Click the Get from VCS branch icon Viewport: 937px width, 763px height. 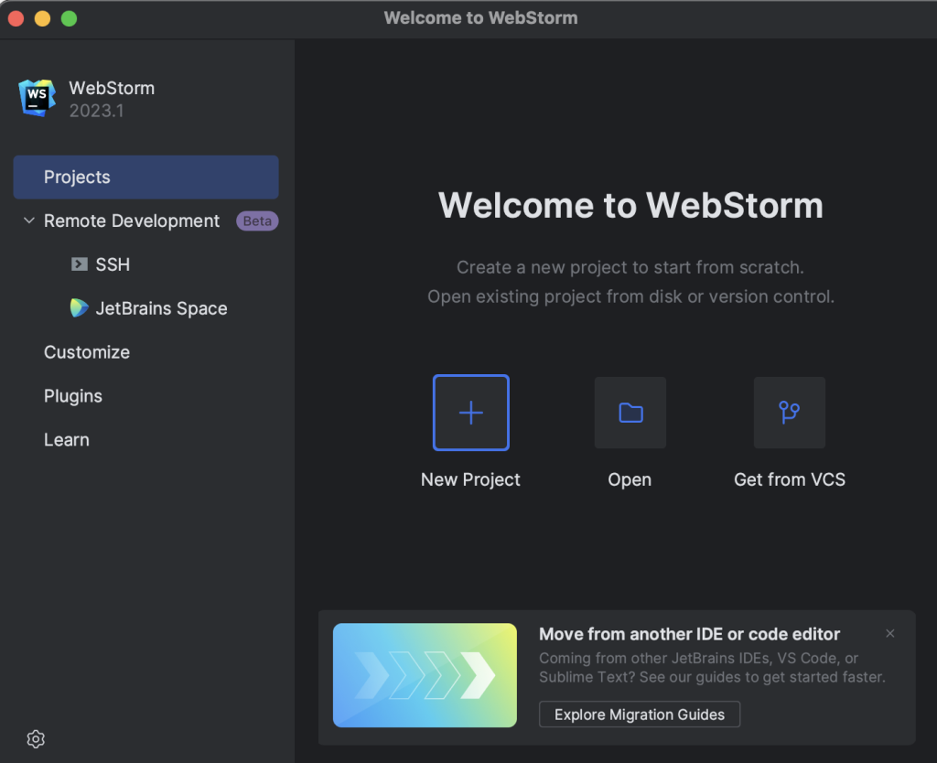(789, 413)
